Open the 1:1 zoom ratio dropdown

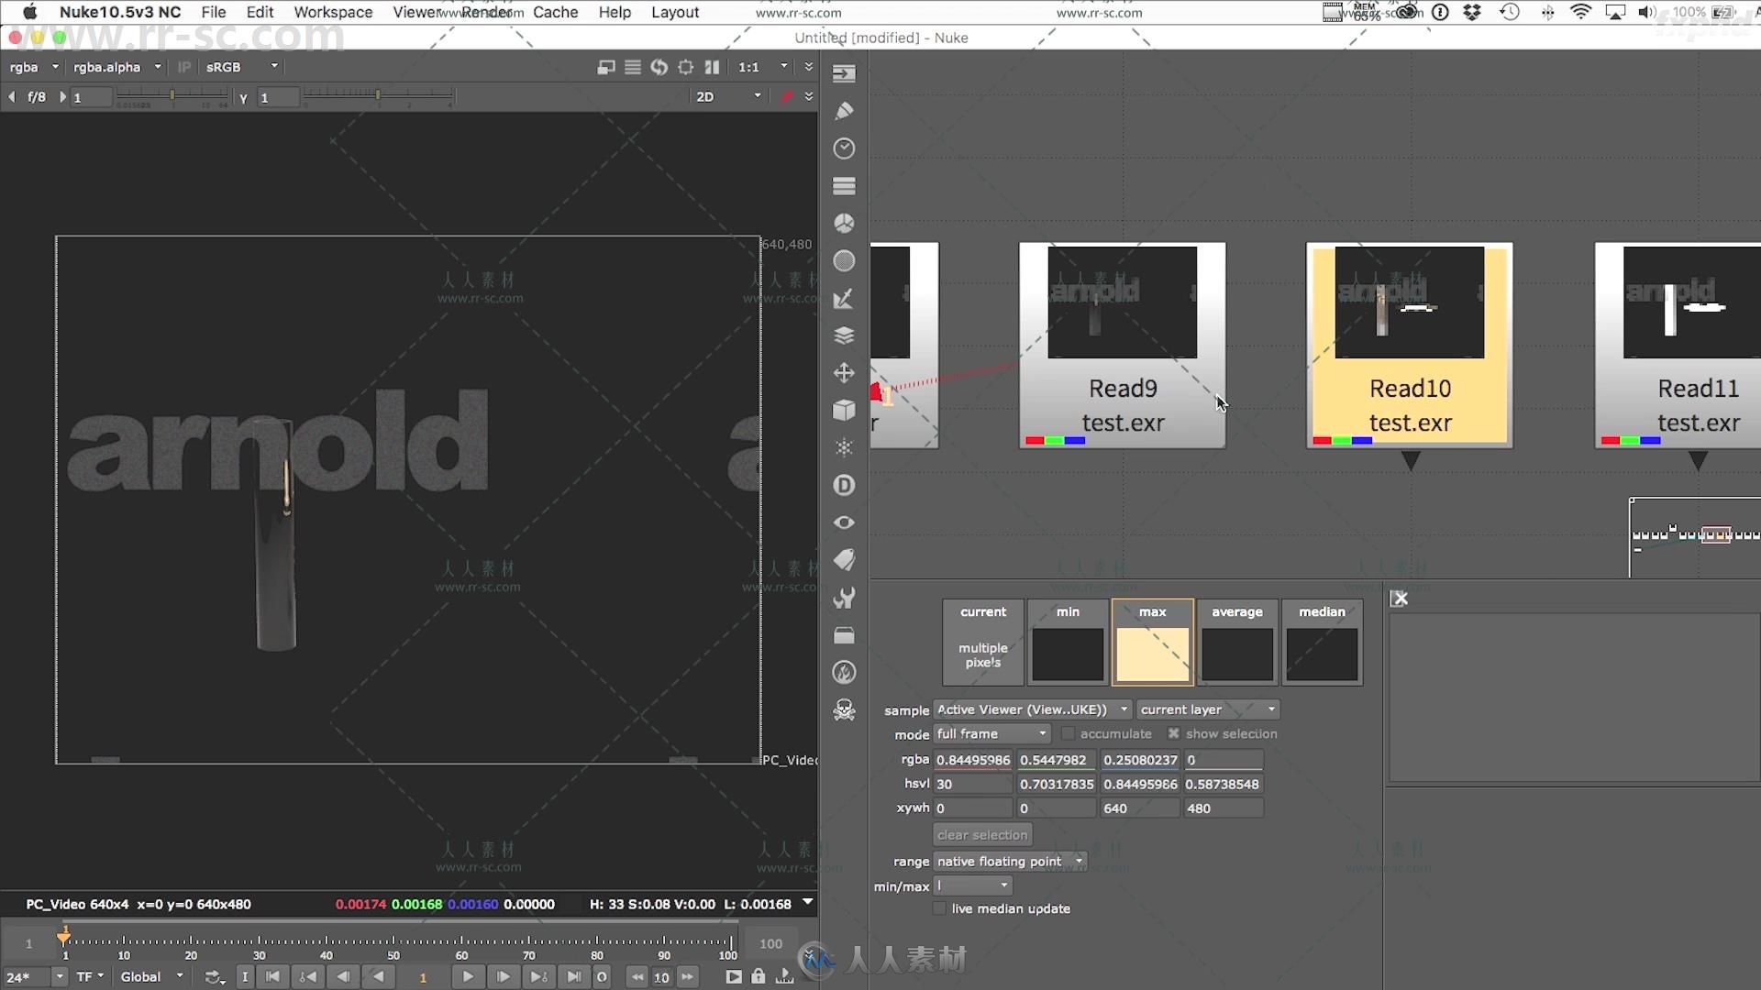coord(762,67)
